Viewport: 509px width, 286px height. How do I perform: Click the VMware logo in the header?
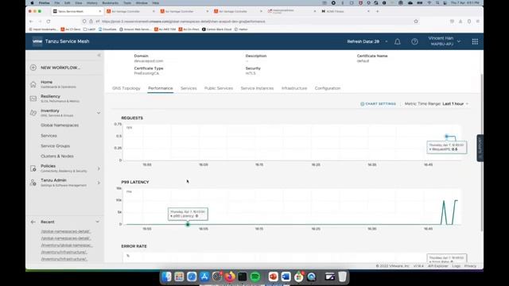[37, 41]
